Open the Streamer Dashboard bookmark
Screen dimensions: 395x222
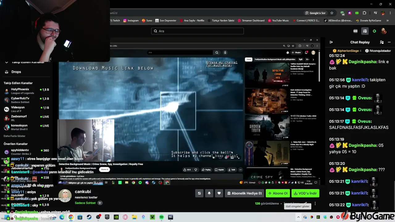coord(251,21)
